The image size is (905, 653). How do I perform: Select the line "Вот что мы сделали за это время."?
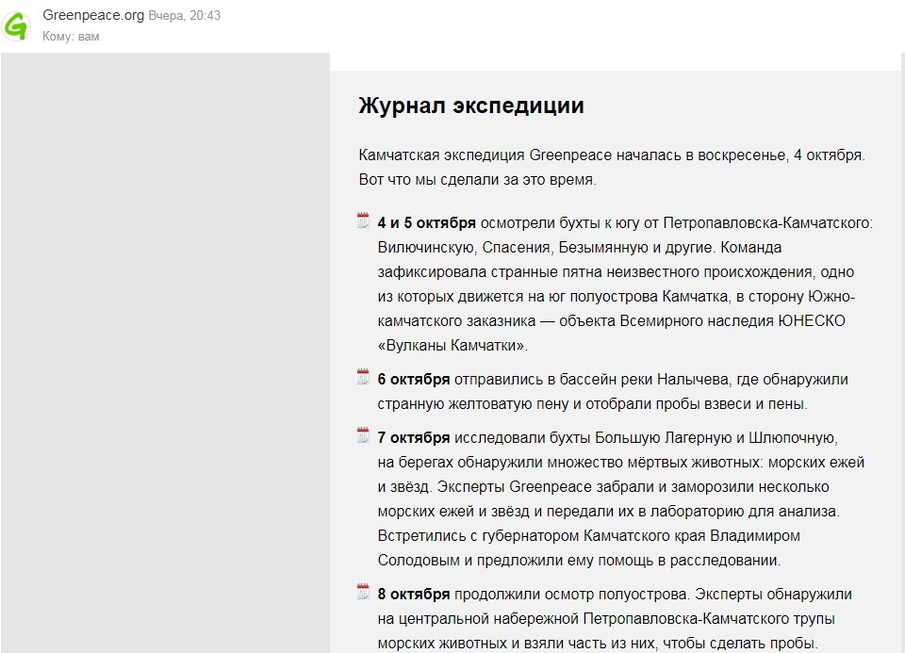[x=477, y=179]
